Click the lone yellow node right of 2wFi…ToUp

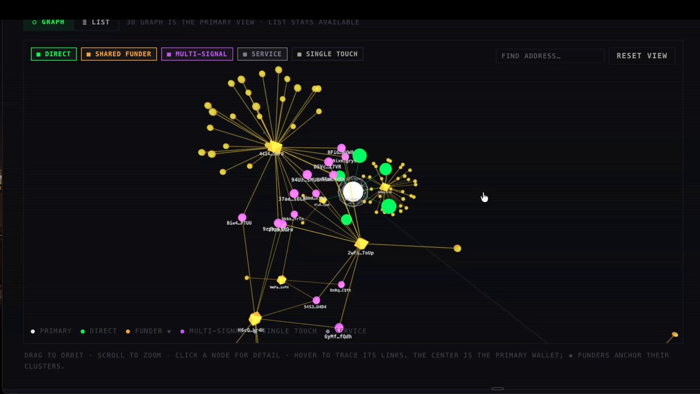pos(457,249)
